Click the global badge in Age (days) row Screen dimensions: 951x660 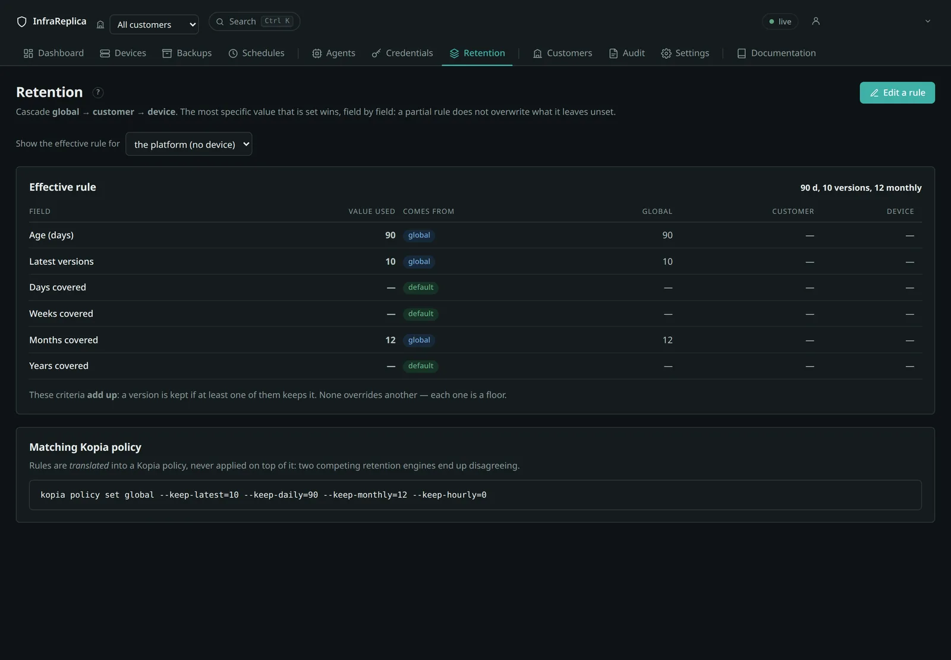[419, 235]
